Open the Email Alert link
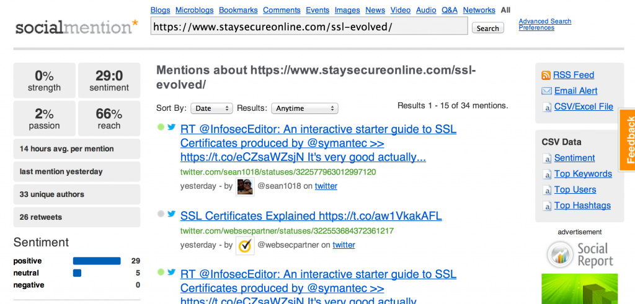Viewport: 635px width, 304px height. pos(576,91)
